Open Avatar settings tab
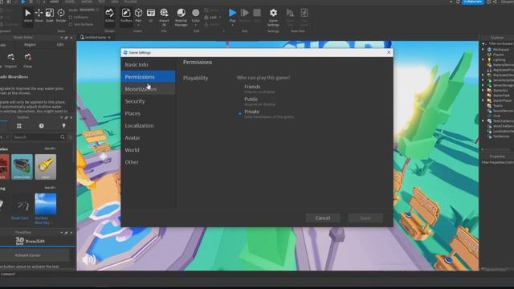 point(148,137)
